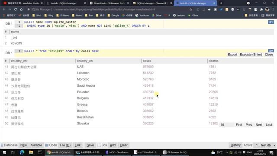Click File (O) open button
Screen dimensions: 277x156
coord(65,145)
